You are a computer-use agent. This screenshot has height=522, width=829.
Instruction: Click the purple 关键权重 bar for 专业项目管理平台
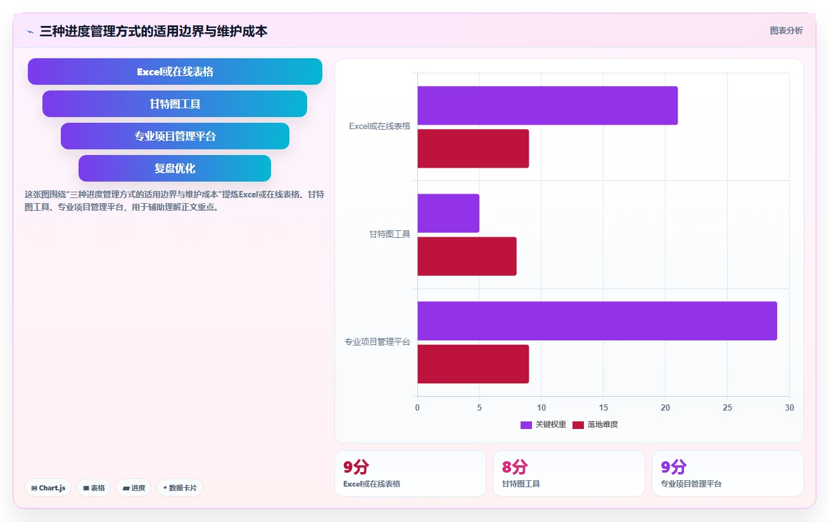click(597, 321)
